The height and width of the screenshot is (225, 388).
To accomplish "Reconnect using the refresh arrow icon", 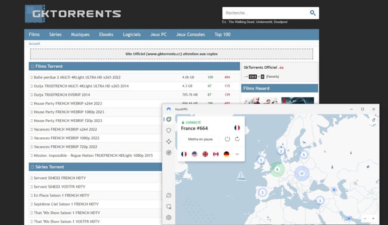I will tap(237, 139).
